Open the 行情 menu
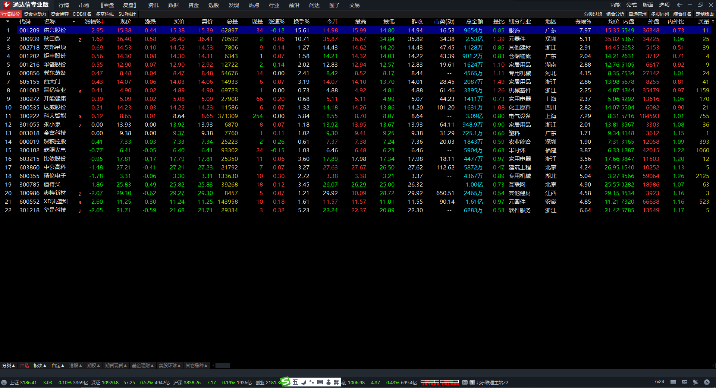 pyautogui.click(x=64, y=5)
